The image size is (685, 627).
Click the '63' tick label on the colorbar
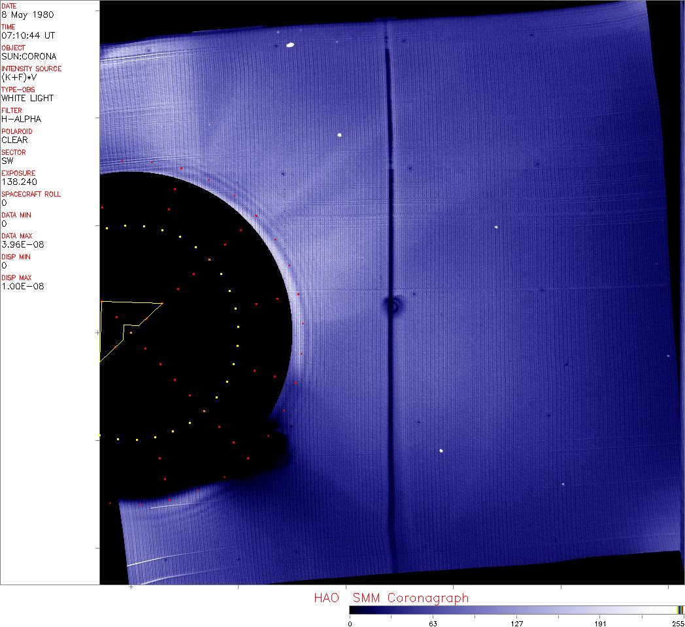point(433,623)
